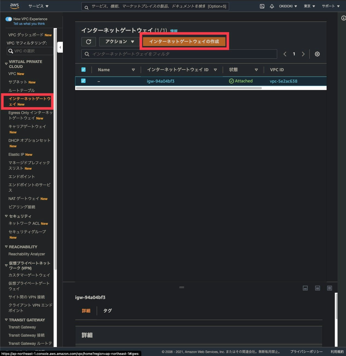Image resolution: width=346 pixels, height=356 pixels.
Task: Open the info panel icon at right edge
Action: coord(343,18)
